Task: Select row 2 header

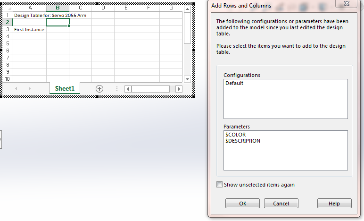Action: pyautogui.click(x=8, y=22)
